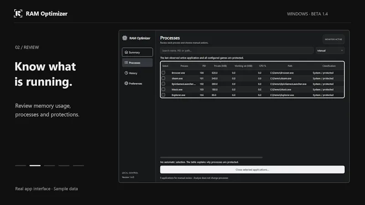Click private memory value 90.0
Image resolution: width=365 pixels, height=205 pixels.
point(214,95)
